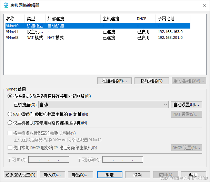Screen dimensions: 210x182
Task: Select NAT 模式 radio button
Action: pyautogui.click(x=10, y=114)
